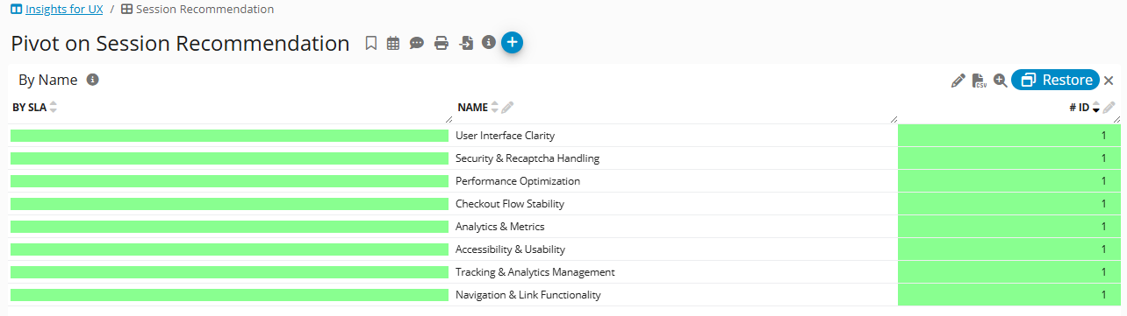This screenshot has width=1127, height=316.
Task: Open Insights for UX breadcrumb link
Action: click(64, 9)
